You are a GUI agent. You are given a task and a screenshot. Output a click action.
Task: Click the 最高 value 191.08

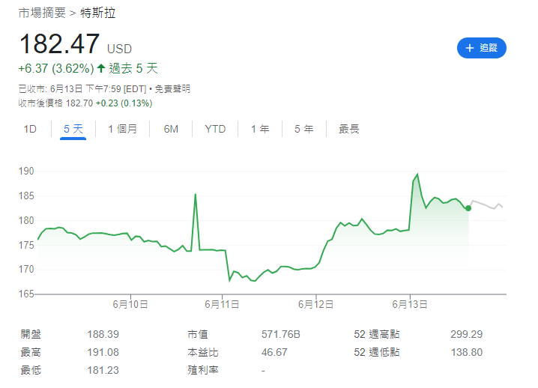(x=103, y=352)
